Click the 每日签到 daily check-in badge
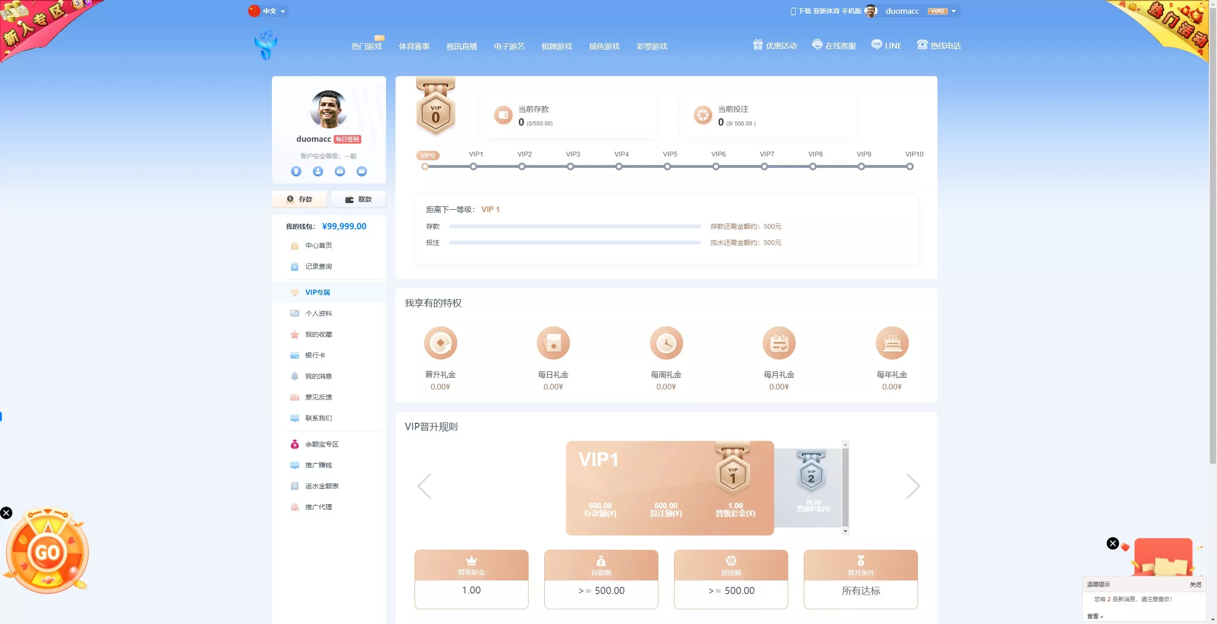The width and height of the screenshot is (1217, 624). click(347, 139)
